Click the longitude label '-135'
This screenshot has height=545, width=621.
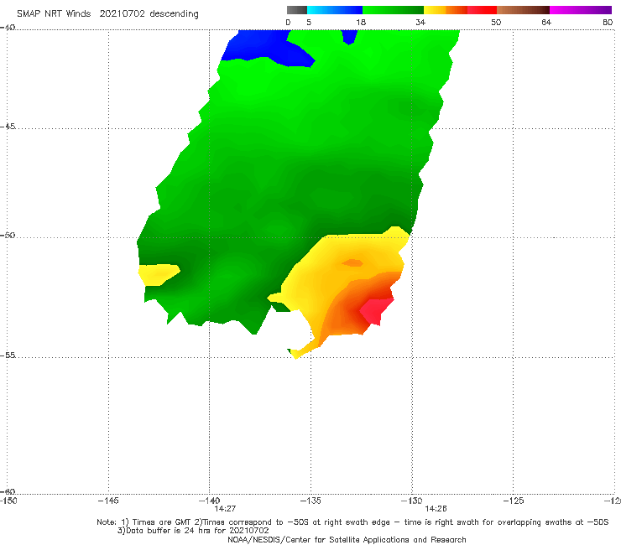coord(310,501)
